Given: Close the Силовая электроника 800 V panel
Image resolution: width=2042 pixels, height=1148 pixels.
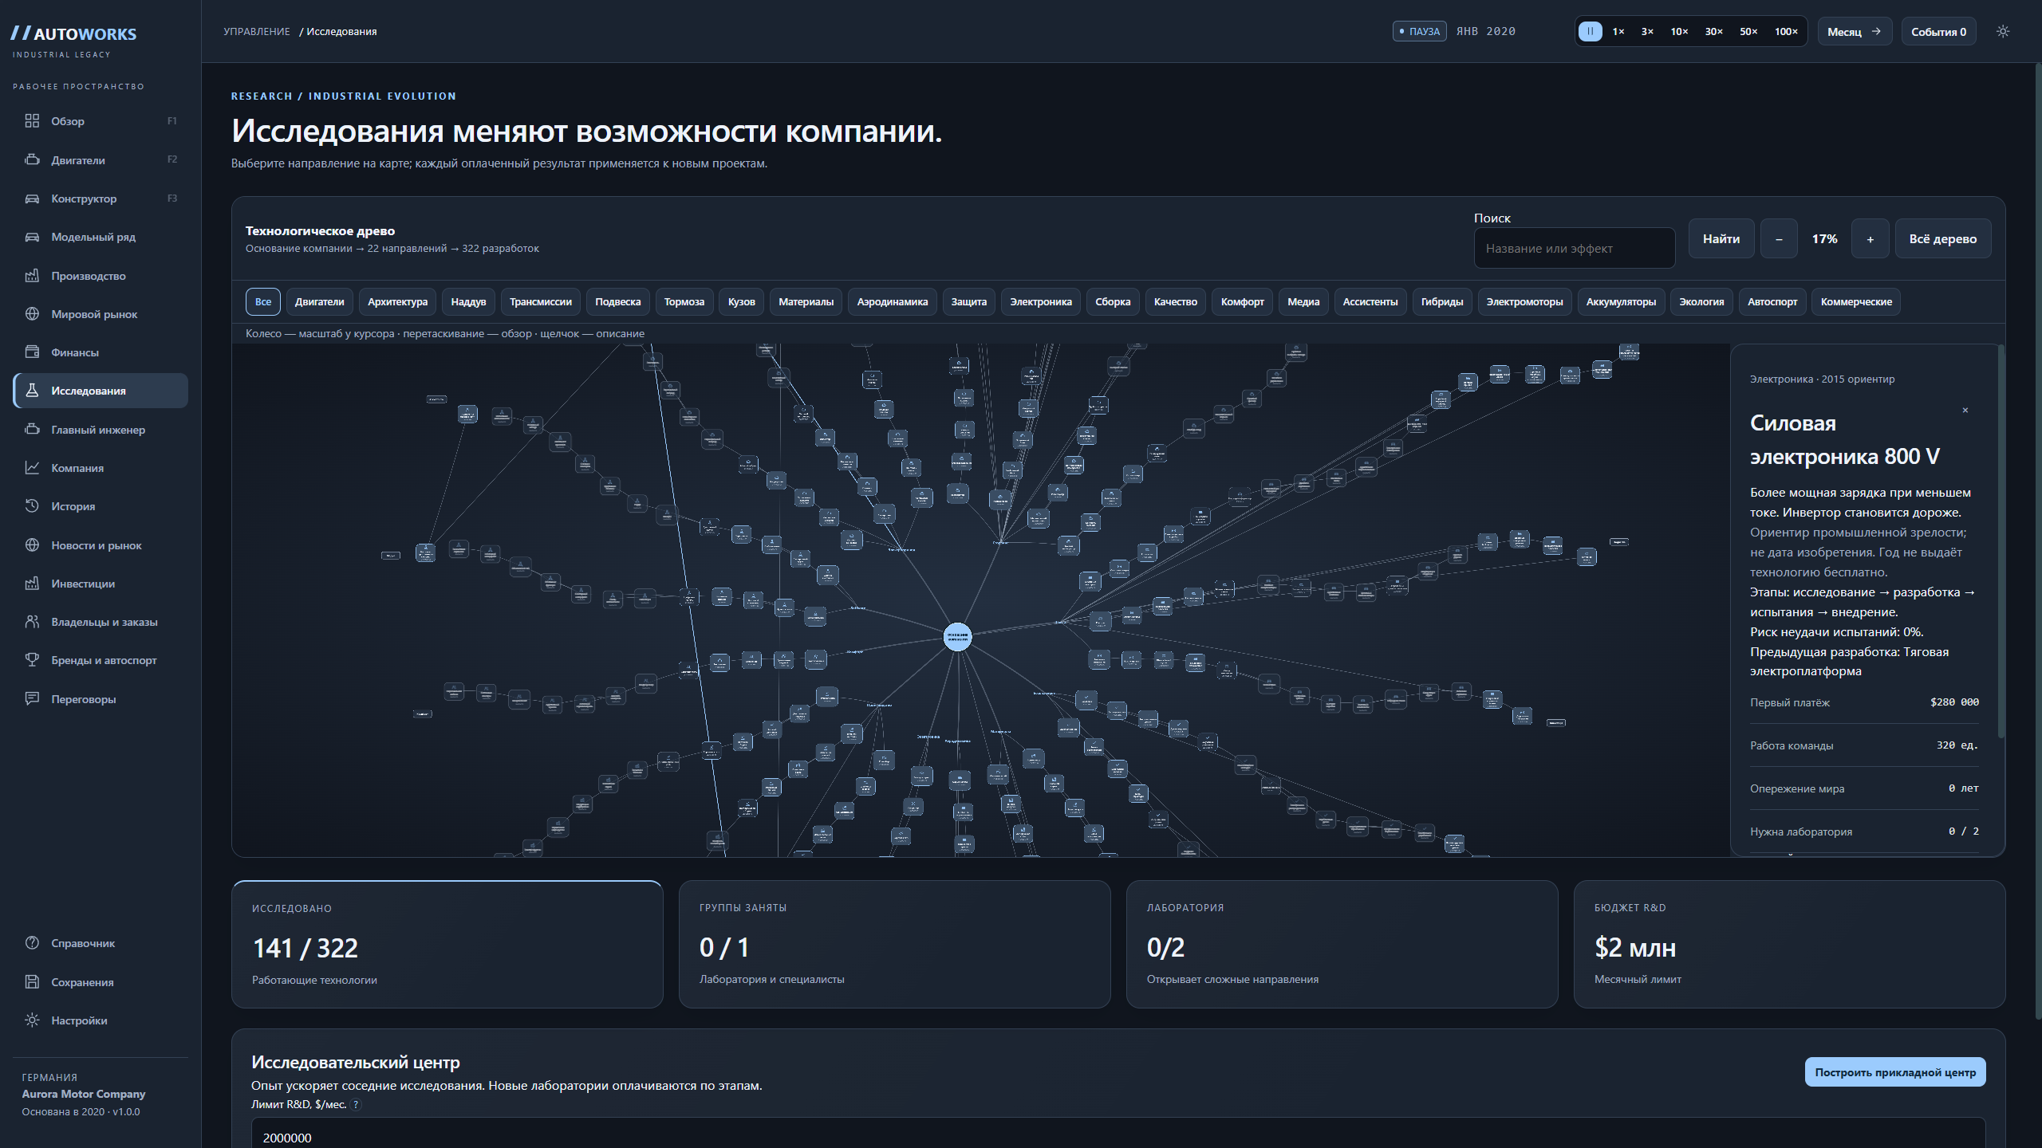Looking at the screenshot, I should pos(1965,411).
